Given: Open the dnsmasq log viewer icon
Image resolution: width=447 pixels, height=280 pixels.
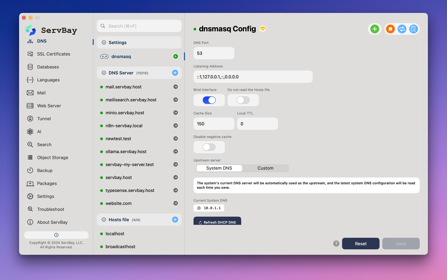Looking at the screenshot, I should [413, 29].
